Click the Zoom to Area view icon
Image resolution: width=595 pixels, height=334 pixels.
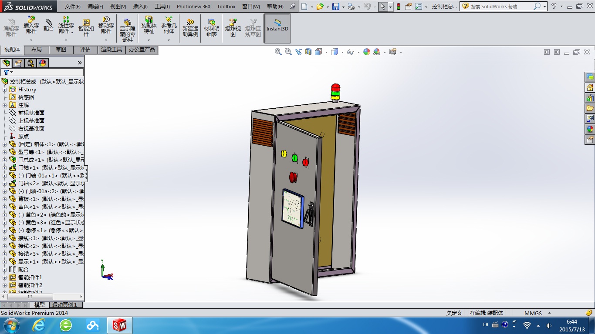pos(288,52)
